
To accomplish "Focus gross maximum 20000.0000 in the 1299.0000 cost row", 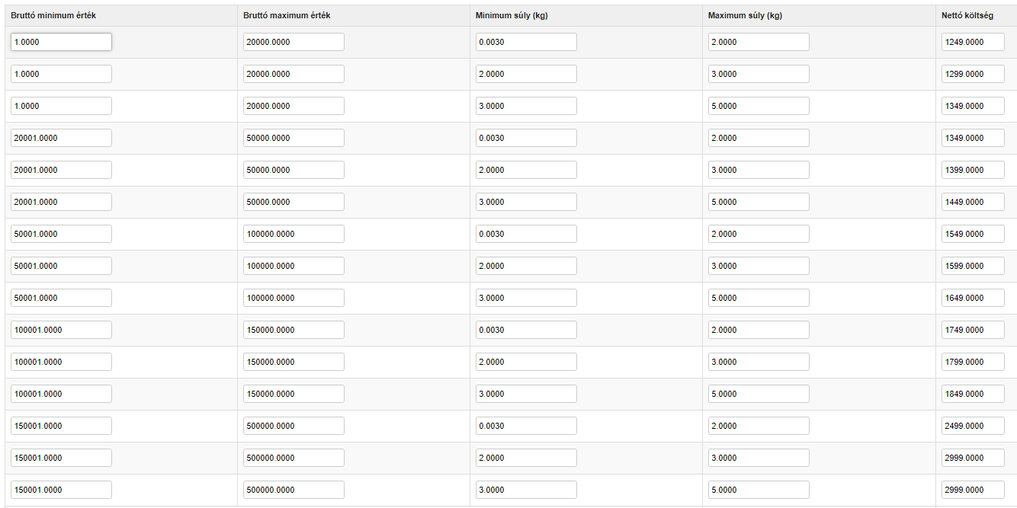I will point(294,74).
